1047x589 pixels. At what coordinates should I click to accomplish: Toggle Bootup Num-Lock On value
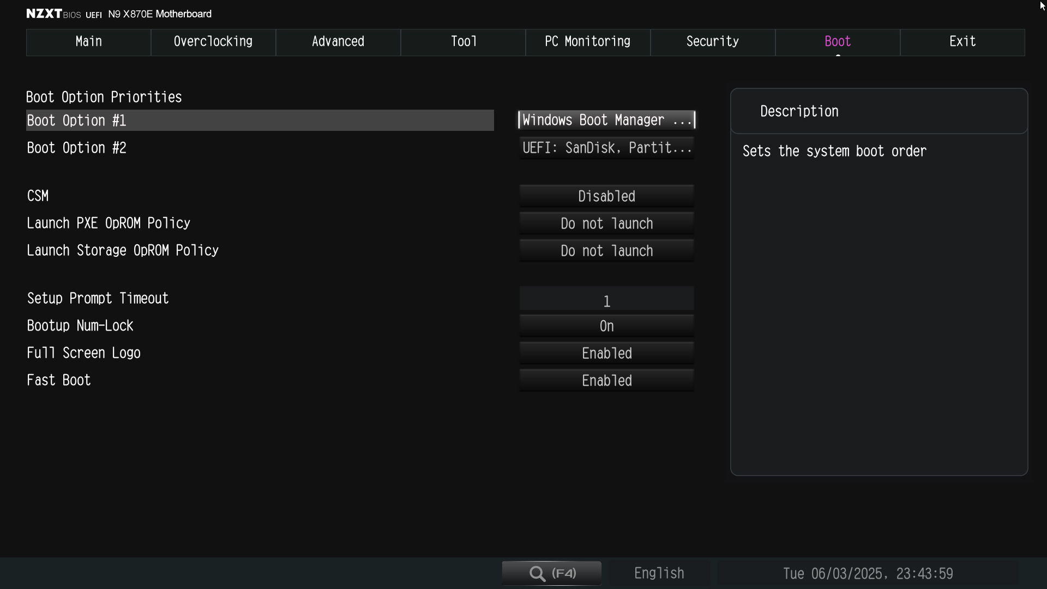[x=606, y=326]
